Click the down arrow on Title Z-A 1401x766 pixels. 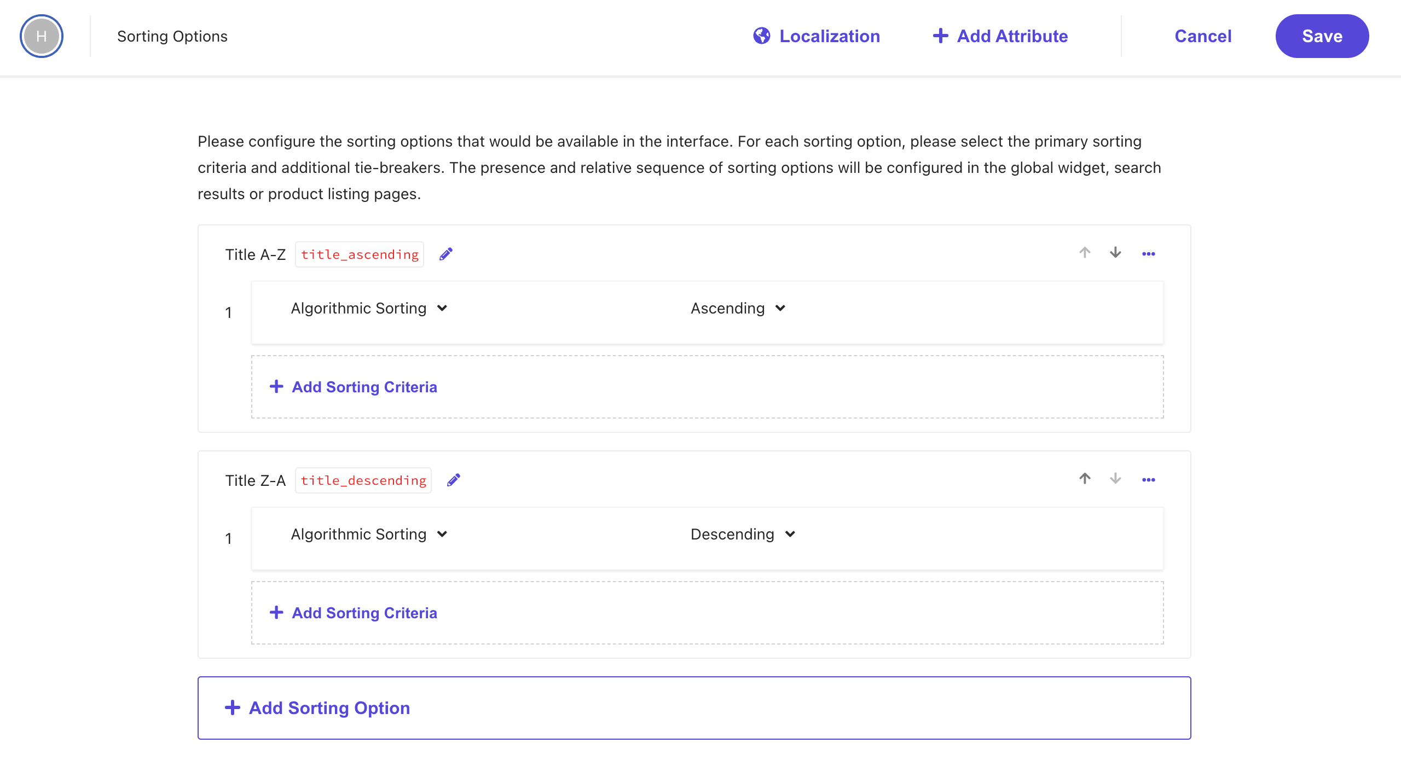point(1115,479)
